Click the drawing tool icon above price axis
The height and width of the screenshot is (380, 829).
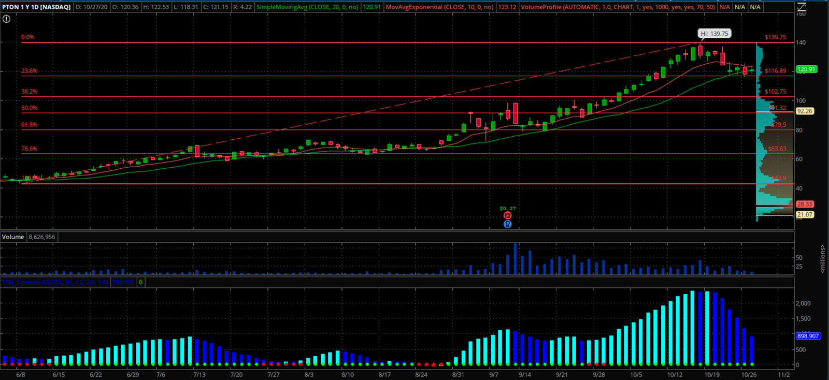click(x=802, y=7)
